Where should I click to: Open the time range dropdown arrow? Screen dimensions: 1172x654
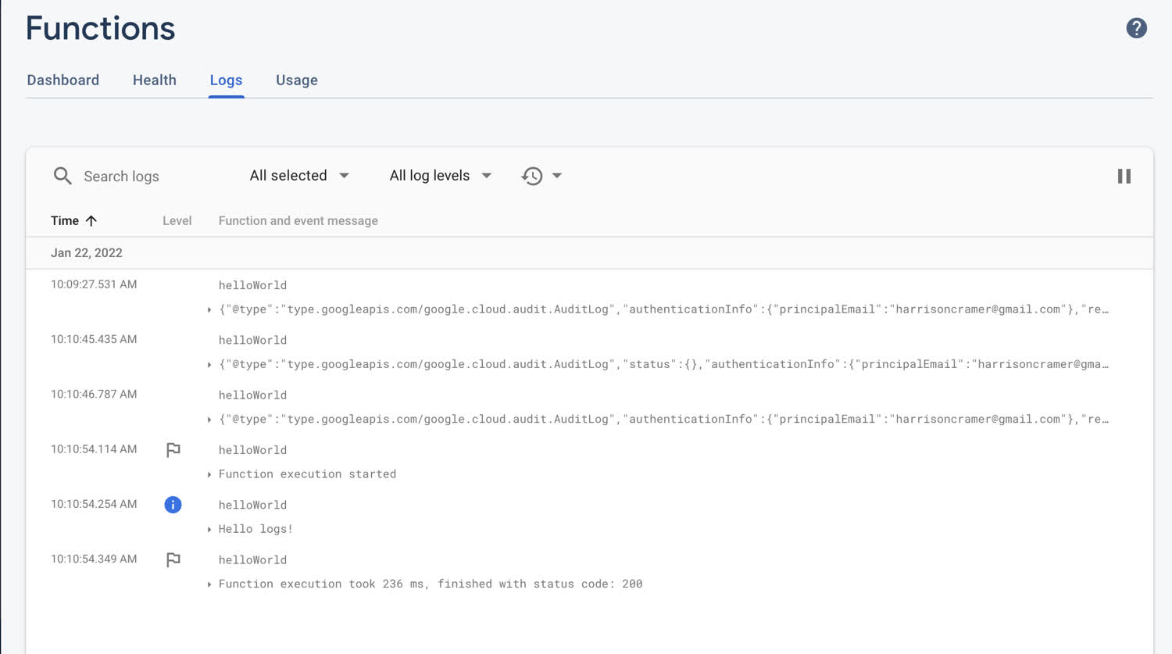(557, 176)
